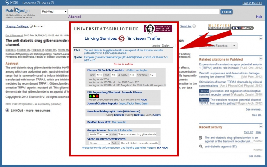
Task: Click the Ausgabe field showing 1-3
Action: [x=133, y=75]
